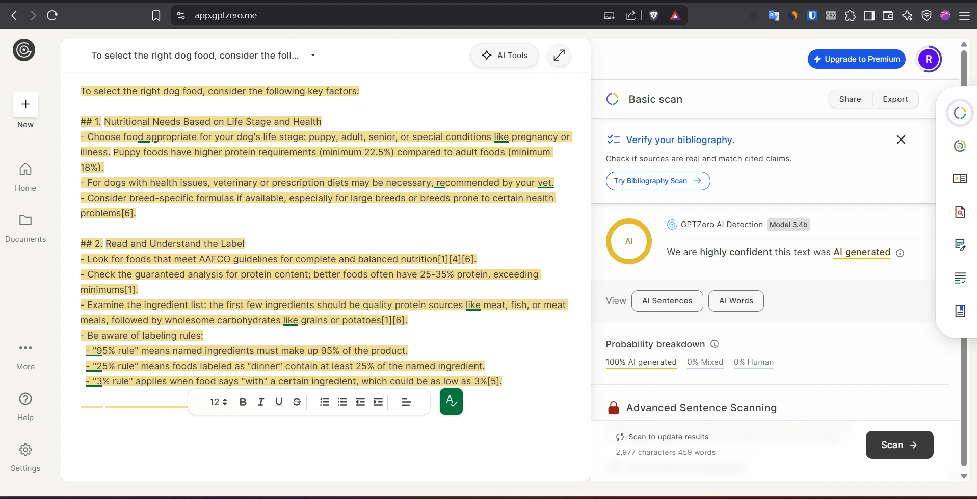Open browser hamburger menu
The image size is (977, 499).
964,15
